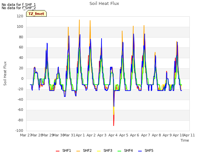Viewport: 209px width, 157px height.
Task: Click the Apr 7 x-axis tick label
Action: (x=145, y=135)
